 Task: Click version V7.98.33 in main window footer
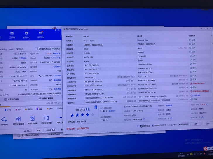coord(28,131)
